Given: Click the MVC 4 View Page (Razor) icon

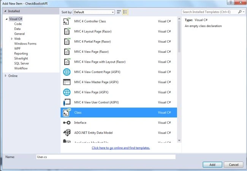Looking at the screenshot, I should pyautogui.click(x=67, y=52).
